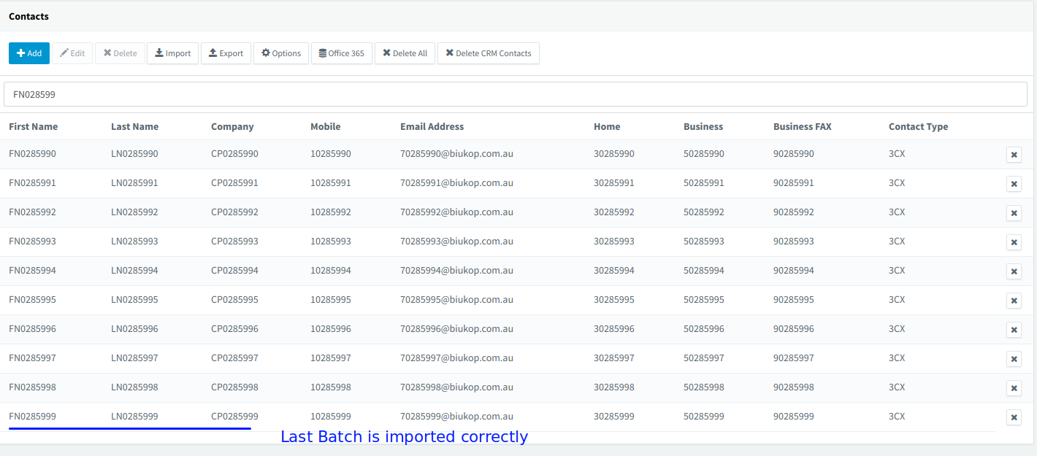Click the Delete All button
The image size is (1037, 456).
coord(405,53)
